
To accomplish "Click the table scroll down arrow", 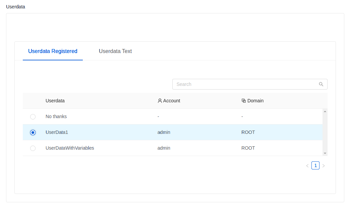I will coord(325,153).
